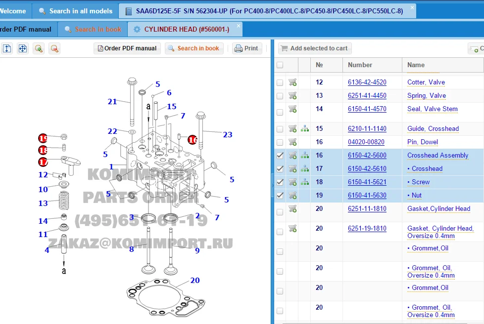Click the Order PDF manual toolbar button

(127, 48)
